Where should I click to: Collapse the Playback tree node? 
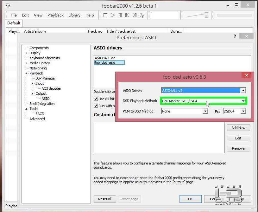point(26,73)
